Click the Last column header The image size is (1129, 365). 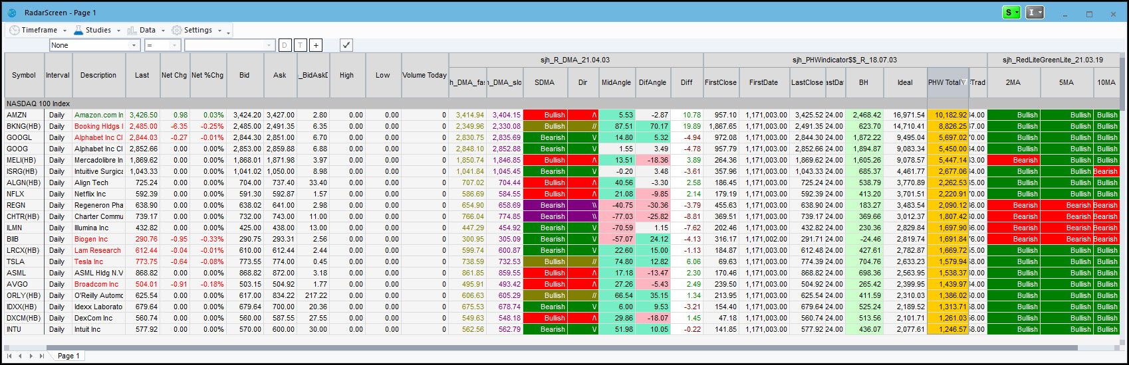(x=142, y=75)
